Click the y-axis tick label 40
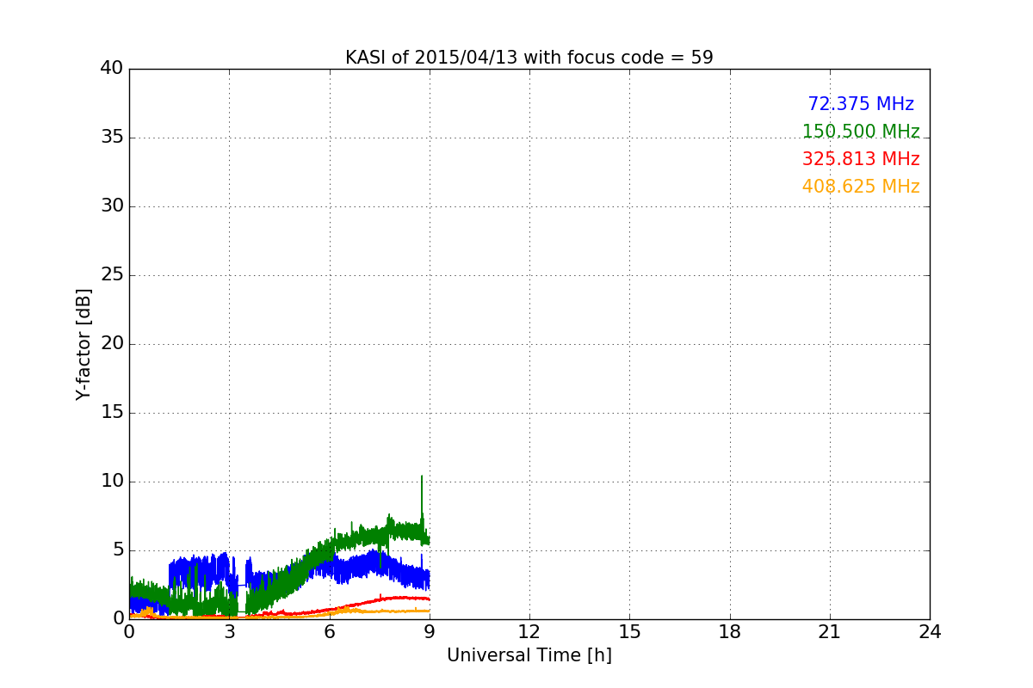 (112, 69)
